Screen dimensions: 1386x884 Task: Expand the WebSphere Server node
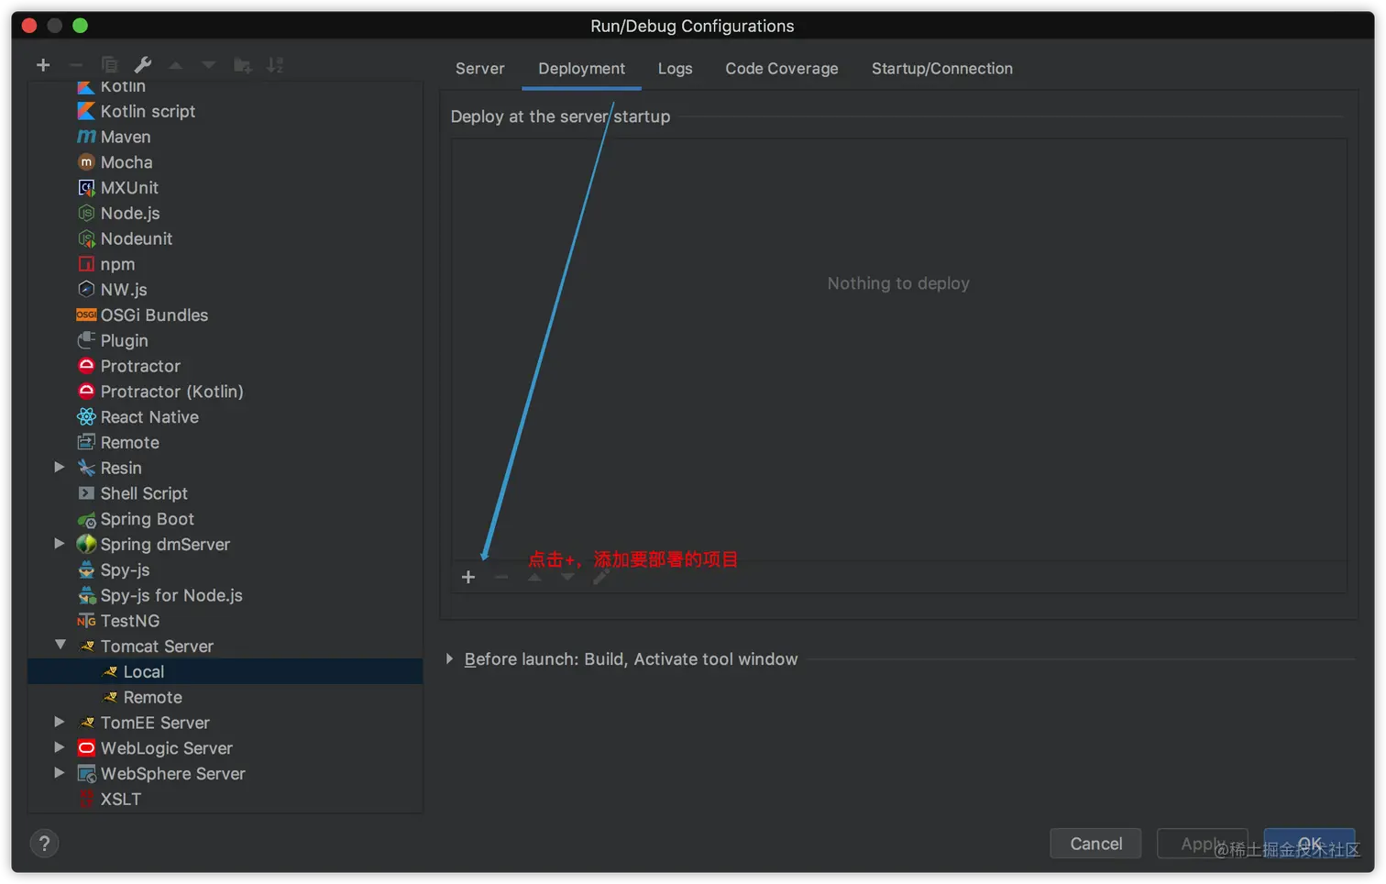pos(60,773)
